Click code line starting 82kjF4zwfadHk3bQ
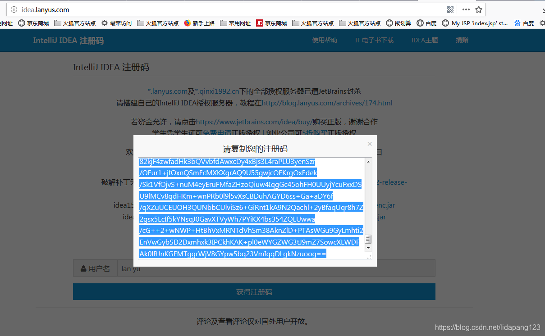 (227, 161)
